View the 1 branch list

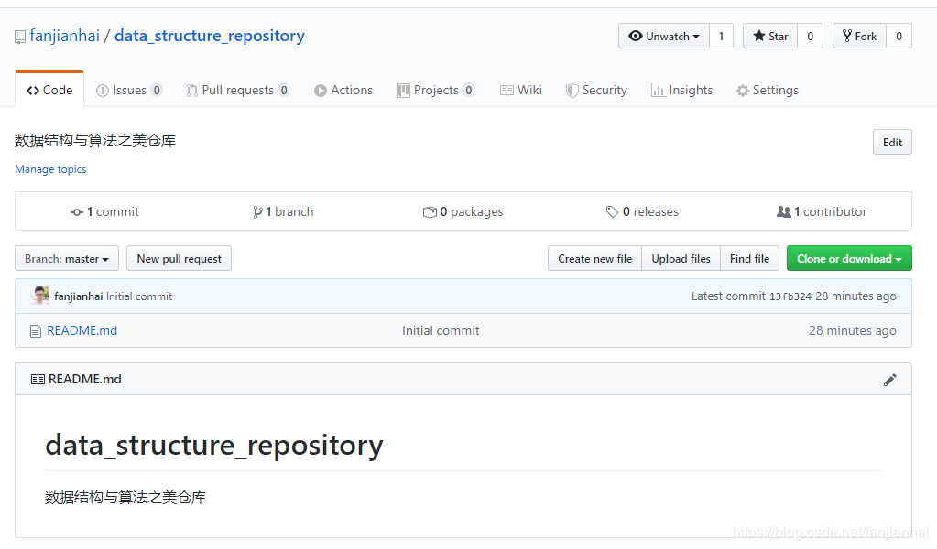tap(283, 212)
